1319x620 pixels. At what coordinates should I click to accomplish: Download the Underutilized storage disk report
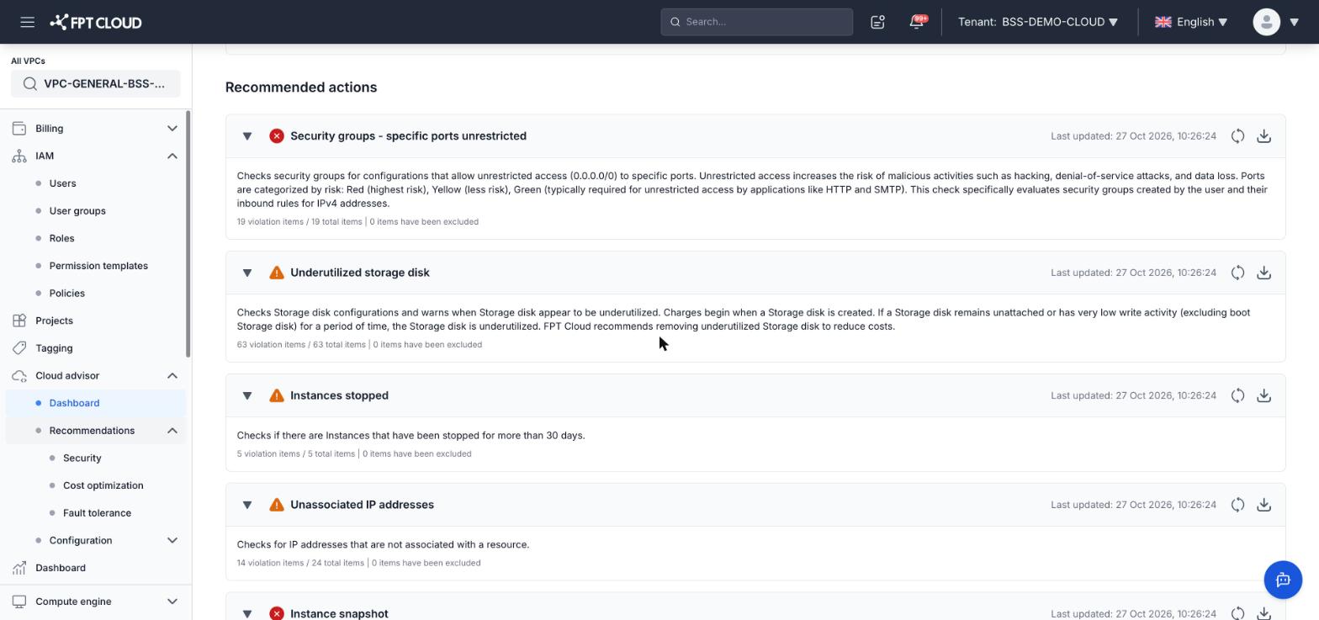pos(1263,273)
